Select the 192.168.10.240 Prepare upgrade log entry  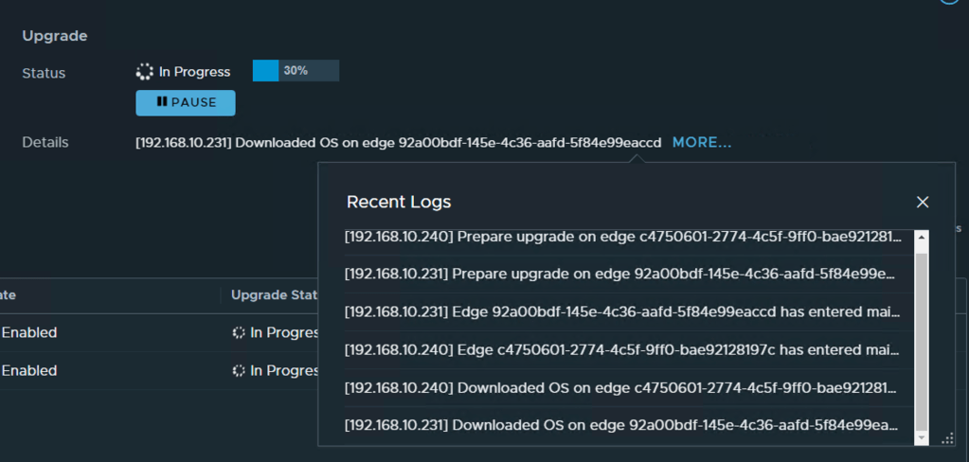point(623,237)
